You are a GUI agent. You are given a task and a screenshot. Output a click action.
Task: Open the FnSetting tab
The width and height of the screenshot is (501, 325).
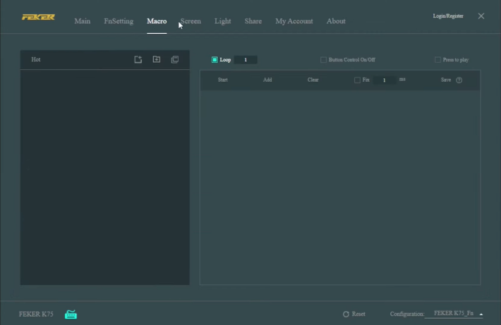point(119,21)
